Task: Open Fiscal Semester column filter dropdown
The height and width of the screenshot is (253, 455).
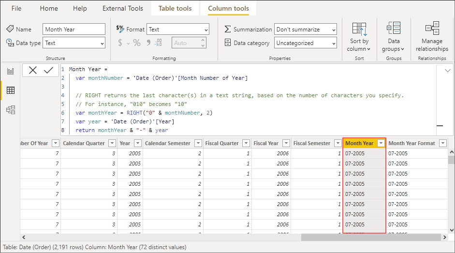Action: 338,143
